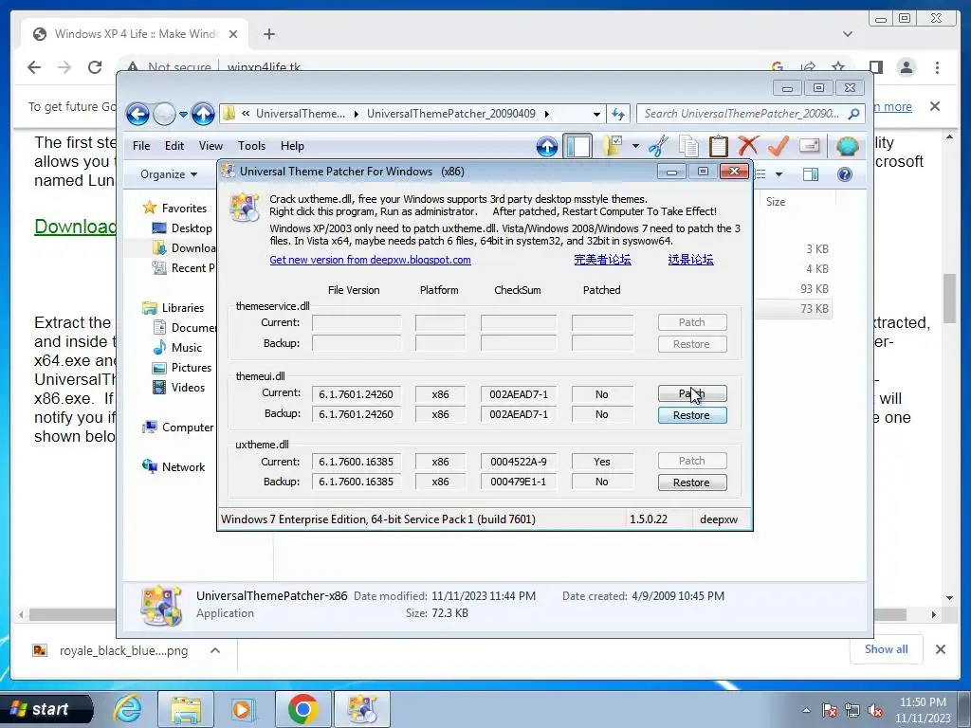Expand the Organize dropdown
This screenshot has height=728, width=971.
click(x=169, y=174)
